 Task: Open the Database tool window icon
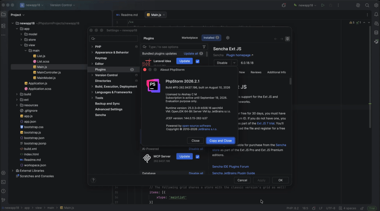tap(376, 32)
